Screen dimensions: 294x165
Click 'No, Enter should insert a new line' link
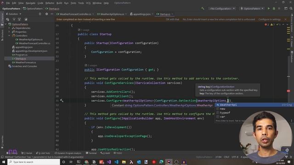[219, 19]
